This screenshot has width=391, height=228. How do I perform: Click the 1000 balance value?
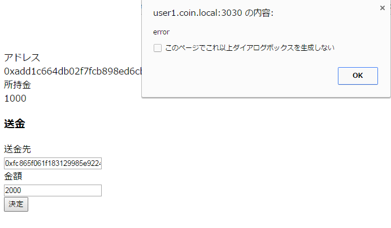[15, 98]
